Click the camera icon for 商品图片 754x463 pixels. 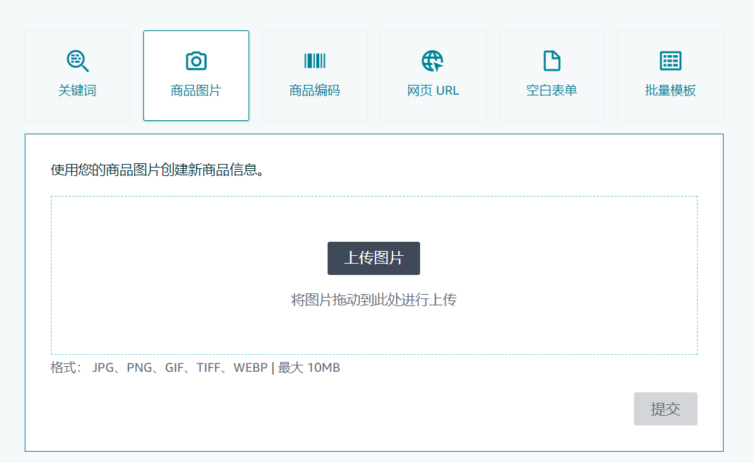196,61
